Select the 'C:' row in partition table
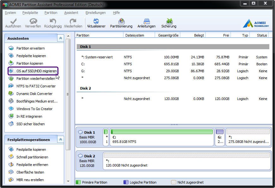This screenshot has width=275, height=188. click(173, 64)
